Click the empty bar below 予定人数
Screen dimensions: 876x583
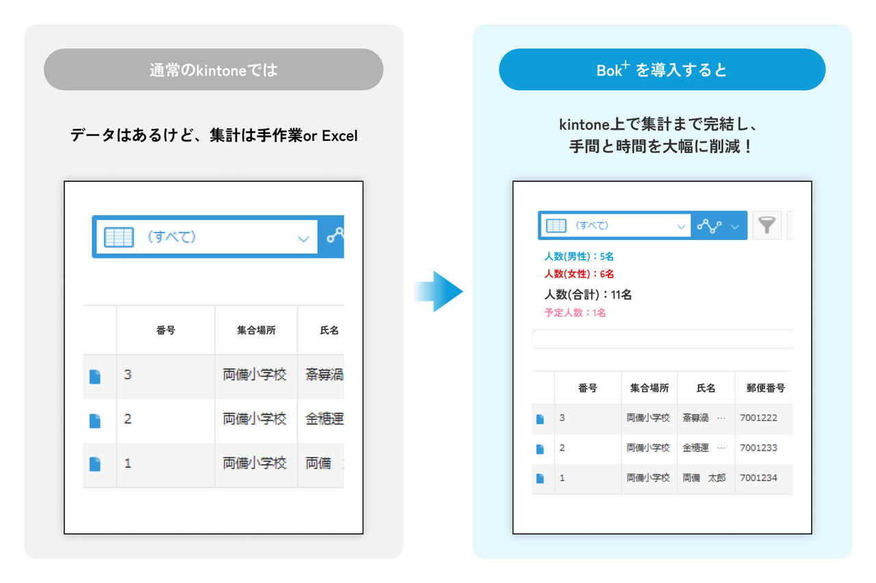click(x=662, y=339)
